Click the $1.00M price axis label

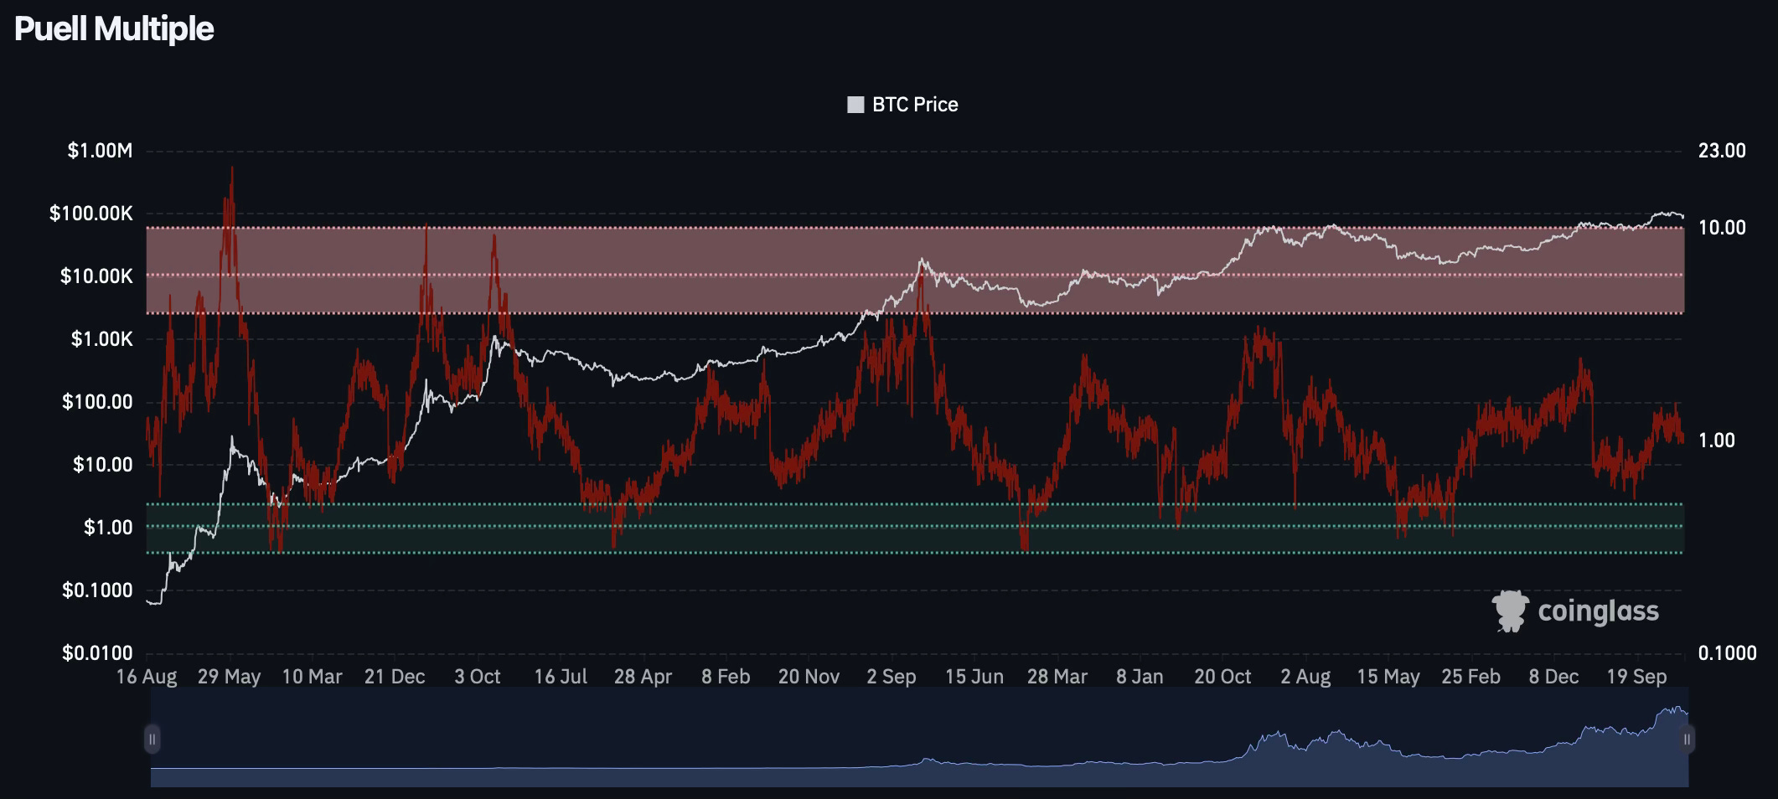pos(100,151)
